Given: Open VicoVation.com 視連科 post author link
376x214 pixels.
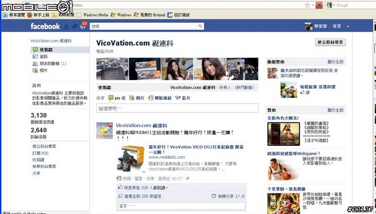Looking at the screenshot, I should [x=141, y=125].
